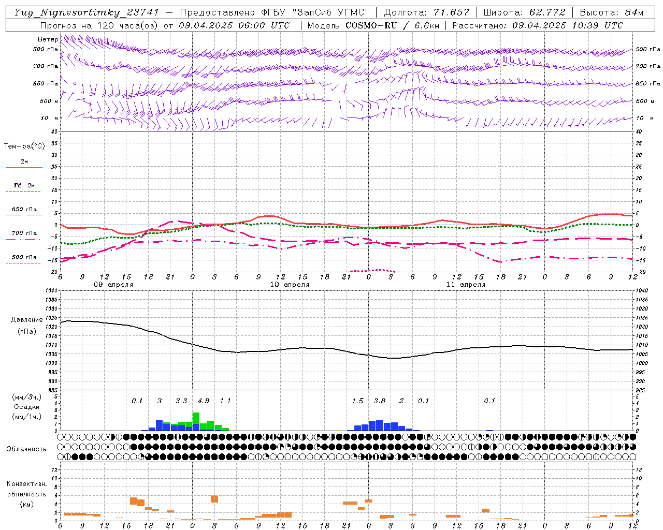Viewport: 663px width, 530px height.
Task: Click the Долгота: 71.657 value
Action: pos(426,12)
